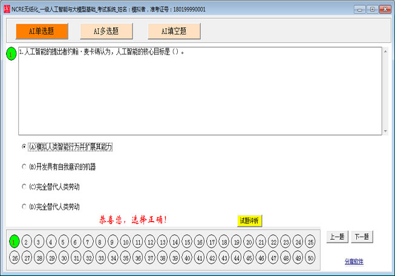The image size is (395, 276).
Task: Jump to question 25
Action: [x=310, y=241]
